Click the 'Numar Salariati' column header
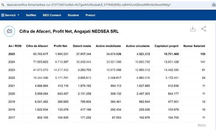Image resolution: width=216 pixels, height=130 pixels. pyautogui.click(x=194, y=46)
